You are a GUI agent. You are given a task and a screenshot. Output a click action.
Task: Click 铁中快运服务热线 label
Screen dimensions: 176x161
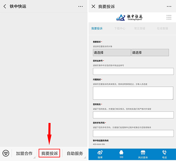[x=101, y=141]
